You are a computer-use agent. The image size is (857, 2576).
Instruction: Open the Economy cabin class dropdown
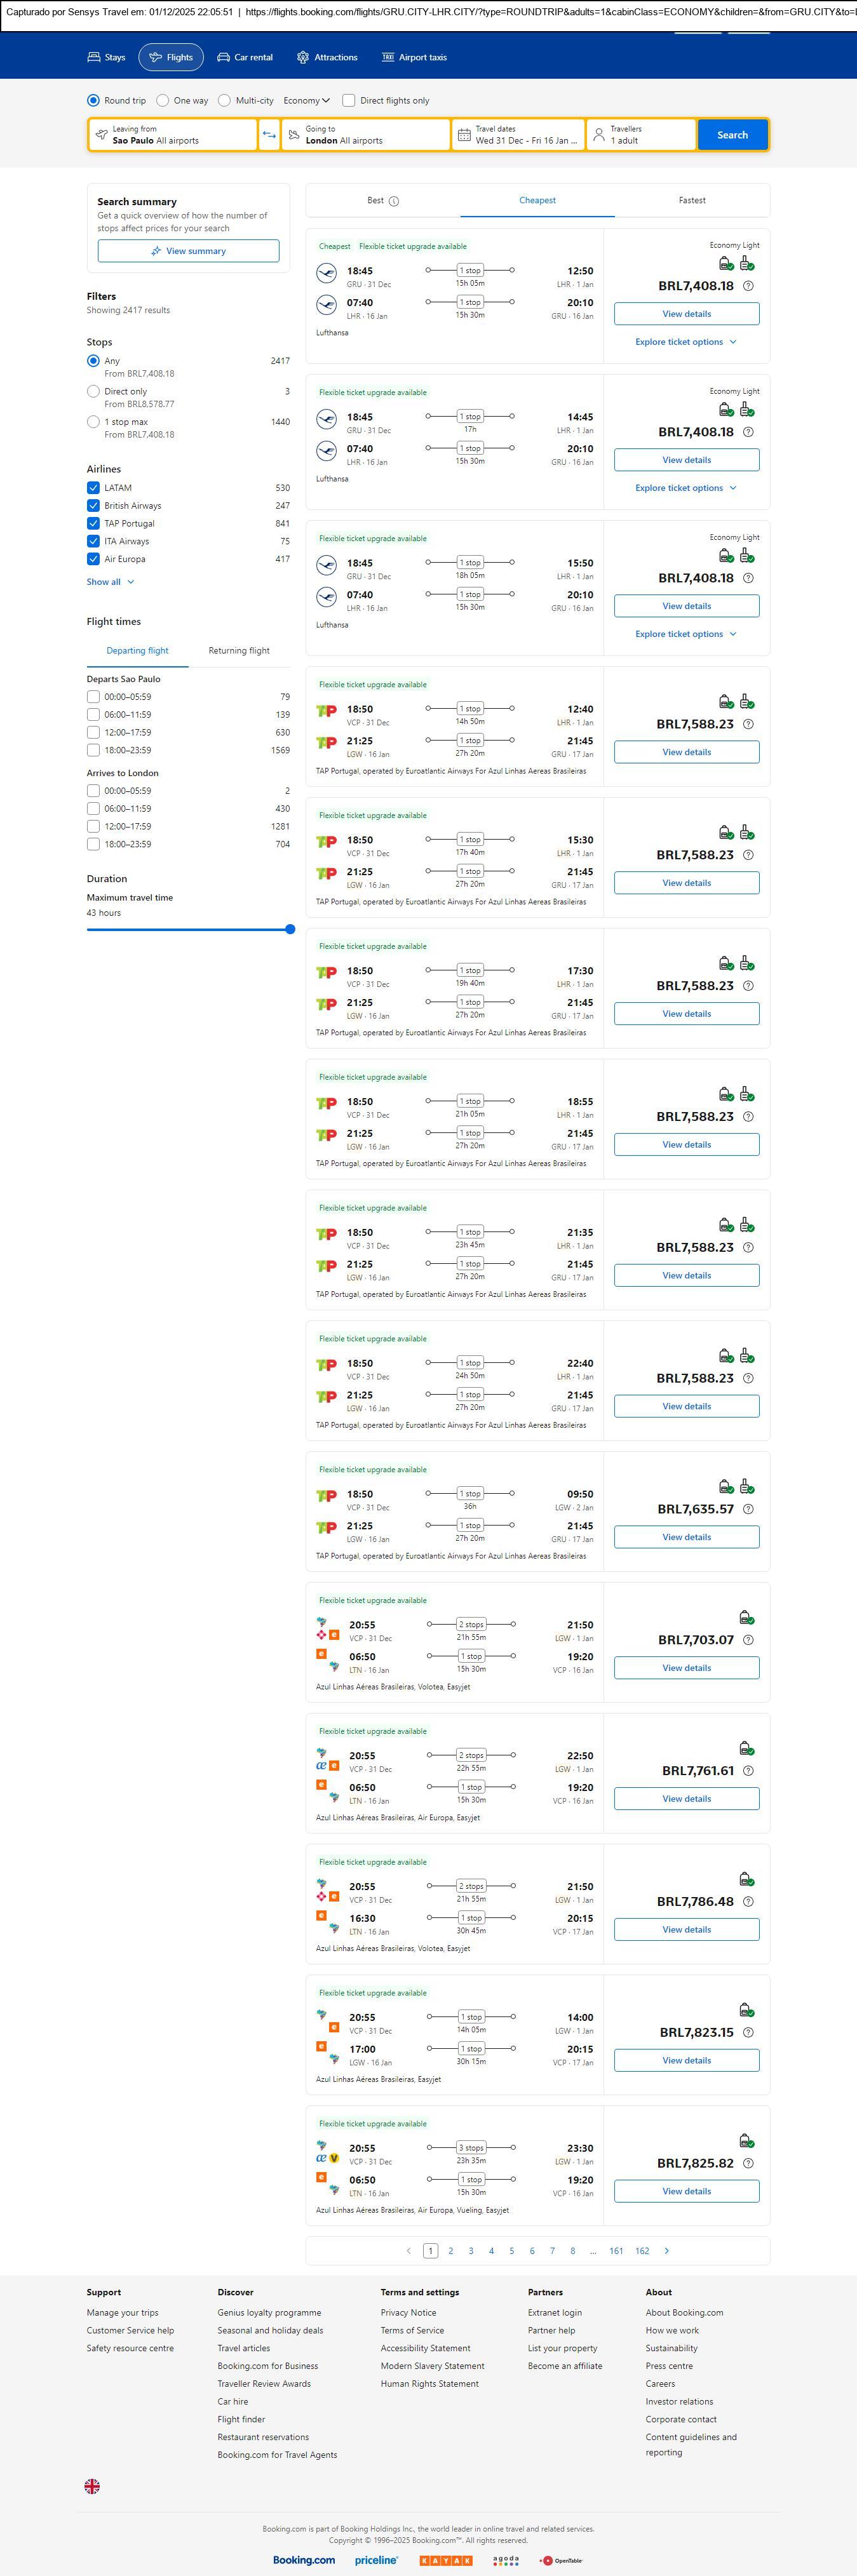[x=306, y=101]
